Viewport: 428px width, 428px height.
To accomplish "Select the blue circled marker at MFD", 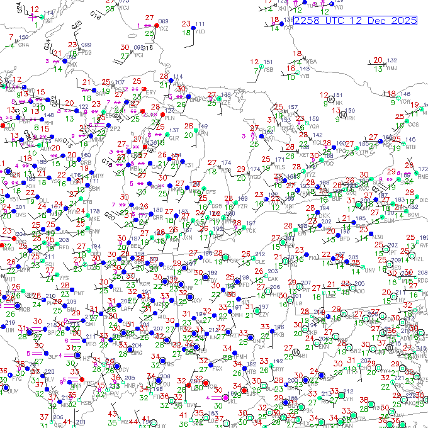I will pos(237,281).
